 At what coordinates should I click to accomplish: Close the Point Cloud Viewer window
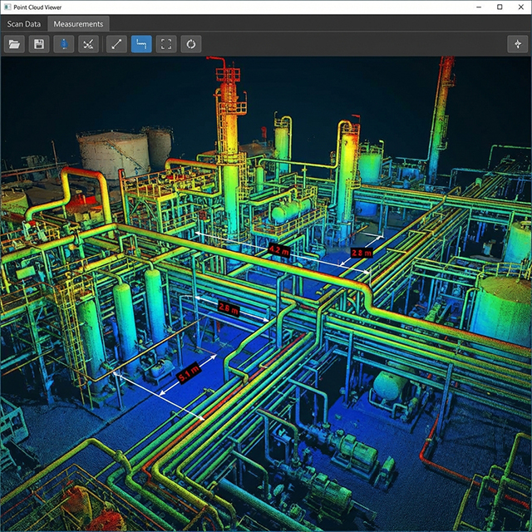[520, 7]
